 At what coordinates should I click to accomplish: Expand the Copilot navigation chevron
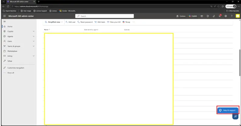[33, 31]
